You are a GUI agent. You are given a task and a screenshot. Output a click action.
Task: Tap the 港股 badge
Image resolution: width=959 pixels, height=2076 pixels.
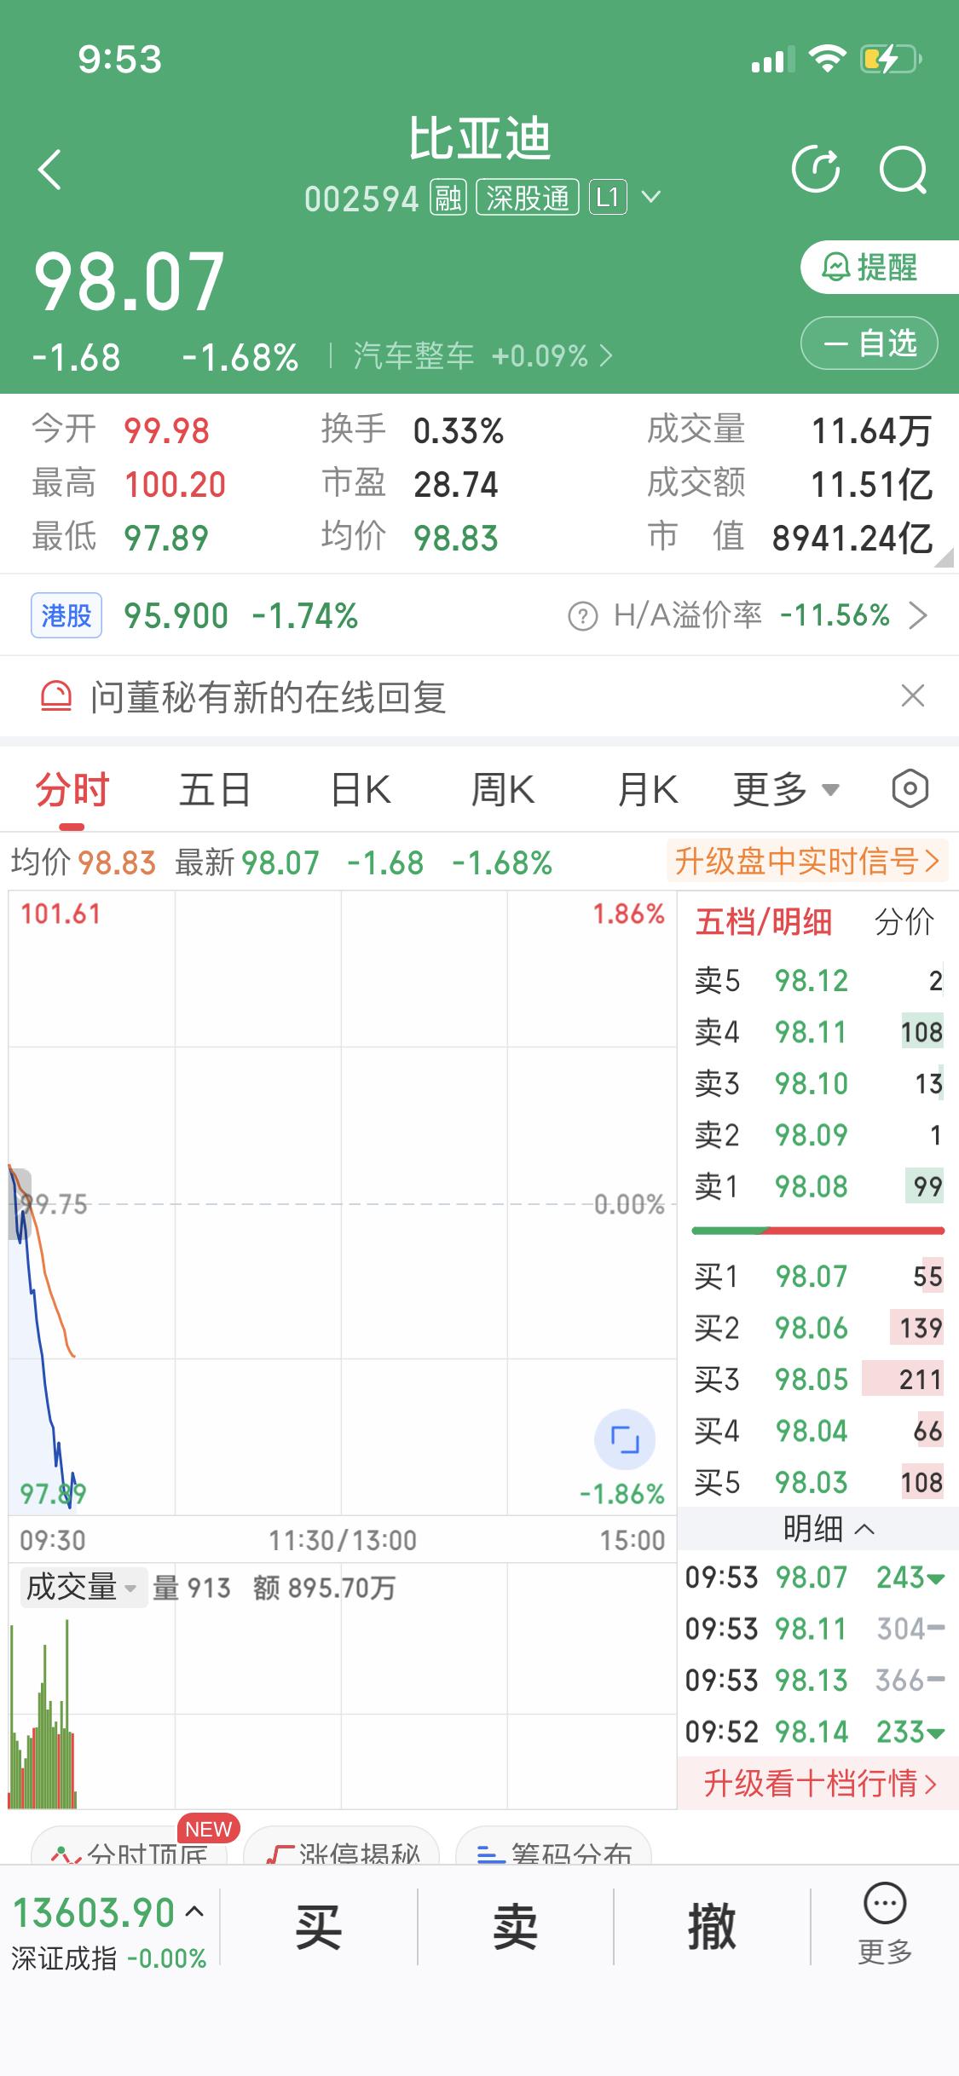66,615
